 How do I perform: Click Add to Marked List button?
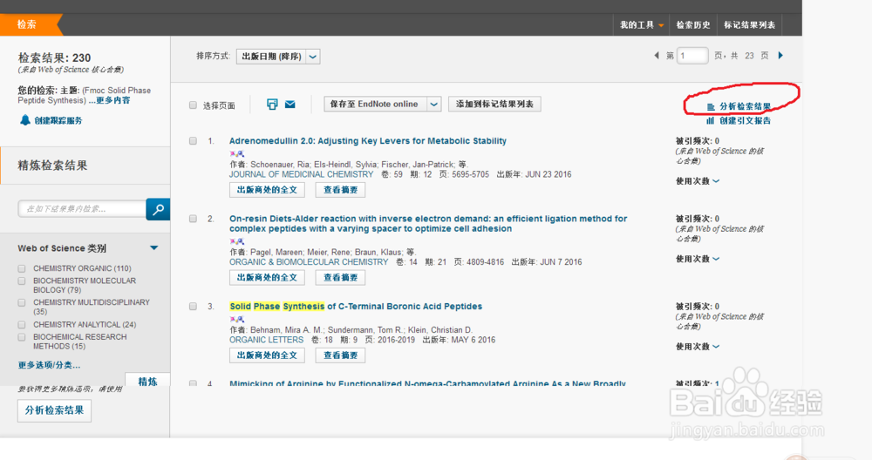pyautogui.click(x=494, y=104)
